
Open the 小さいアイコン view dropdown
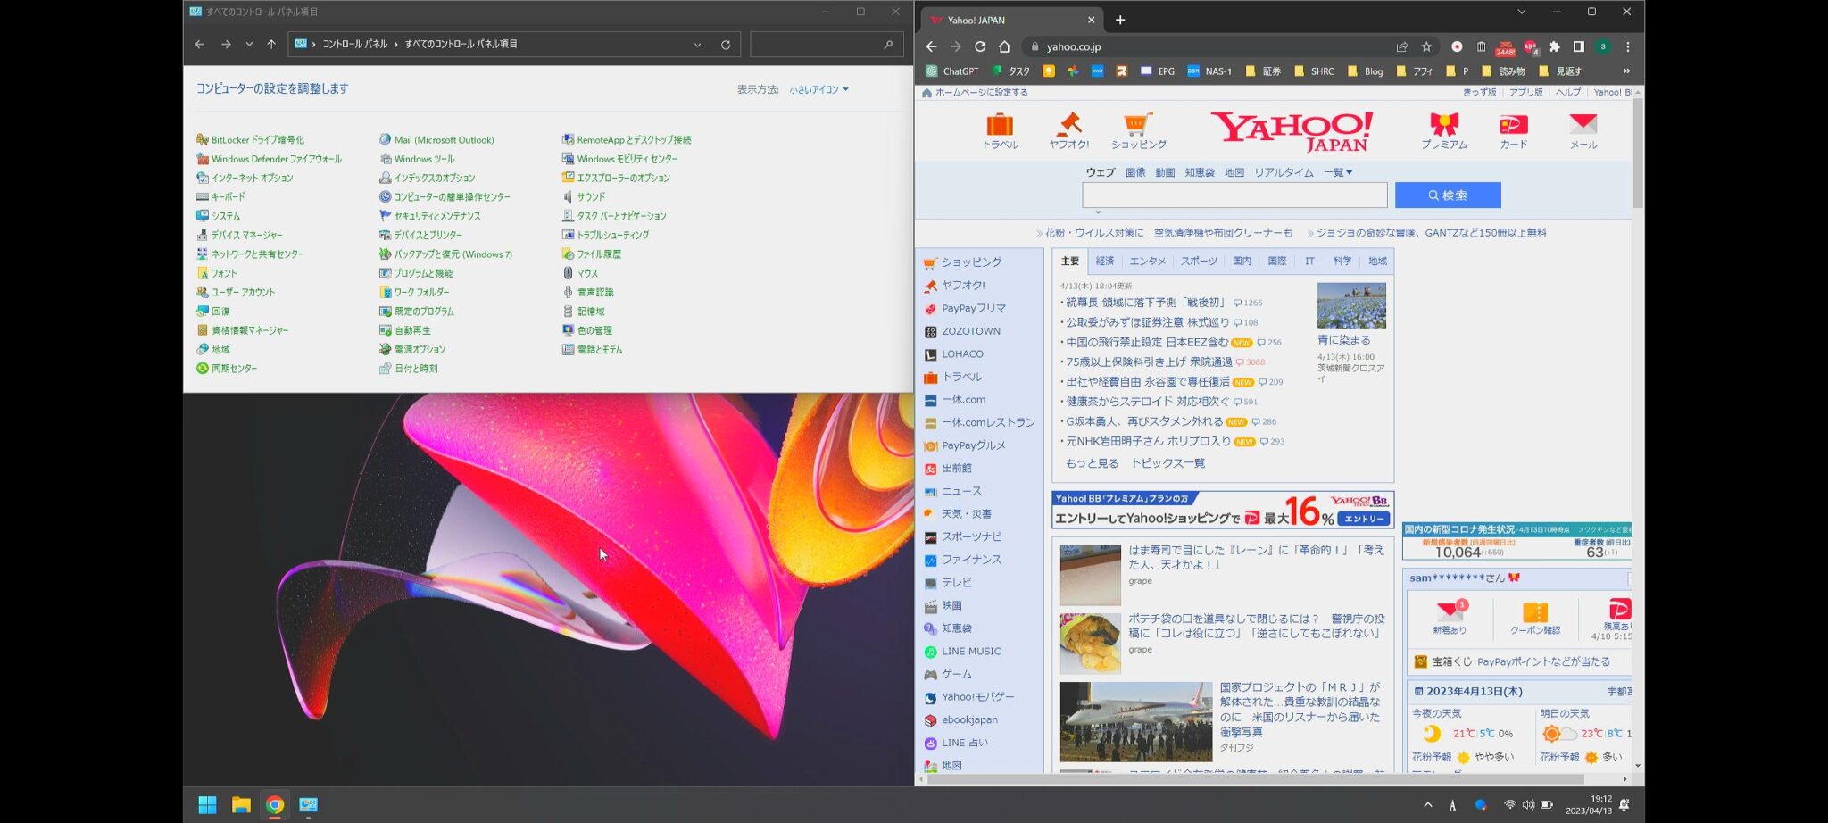pyautogui.click(x=815, y=89)
